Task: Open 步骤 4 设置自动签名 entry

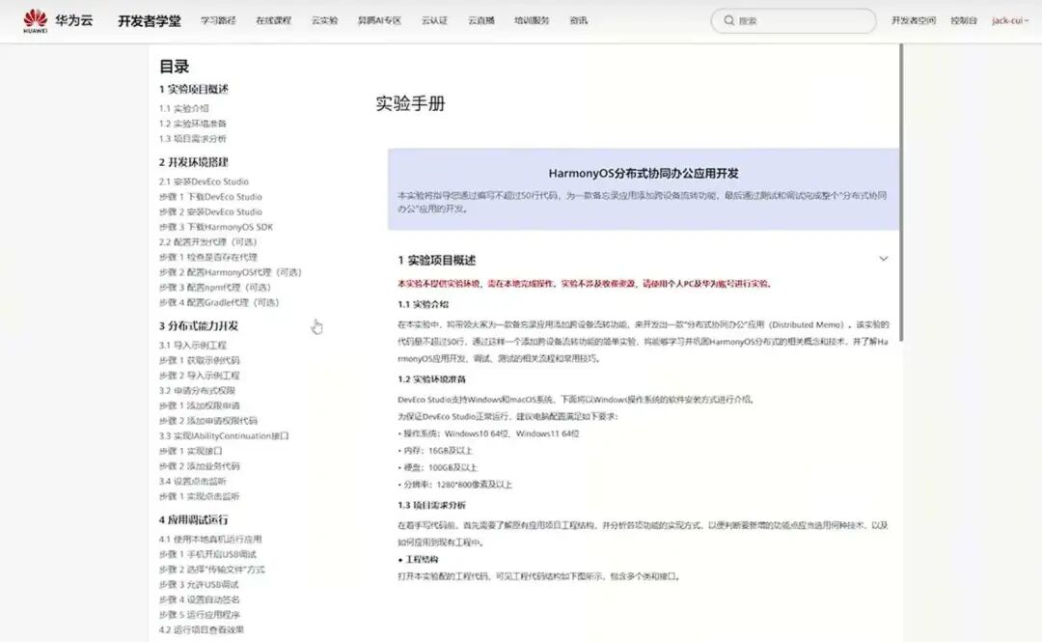Action: pos(200,600)
